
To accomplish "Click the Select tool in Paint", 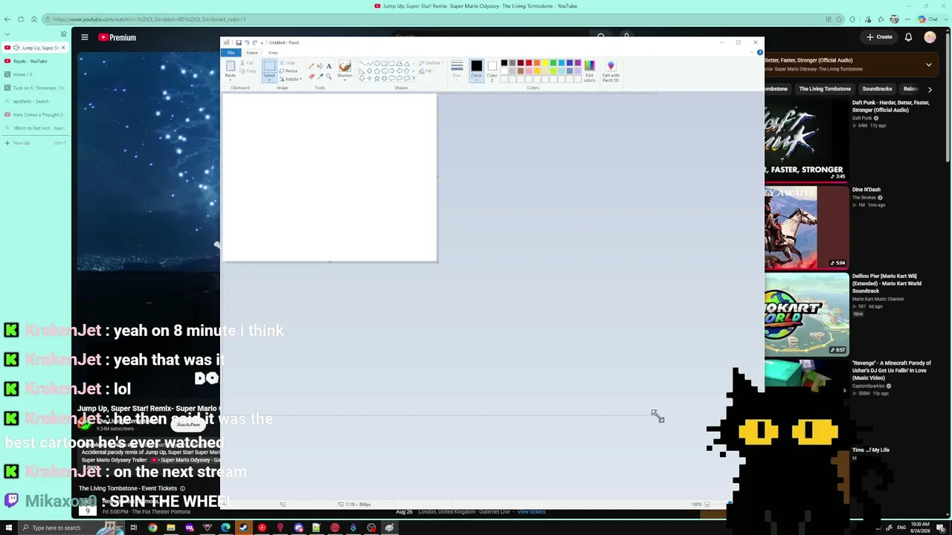I will [269, 70].
